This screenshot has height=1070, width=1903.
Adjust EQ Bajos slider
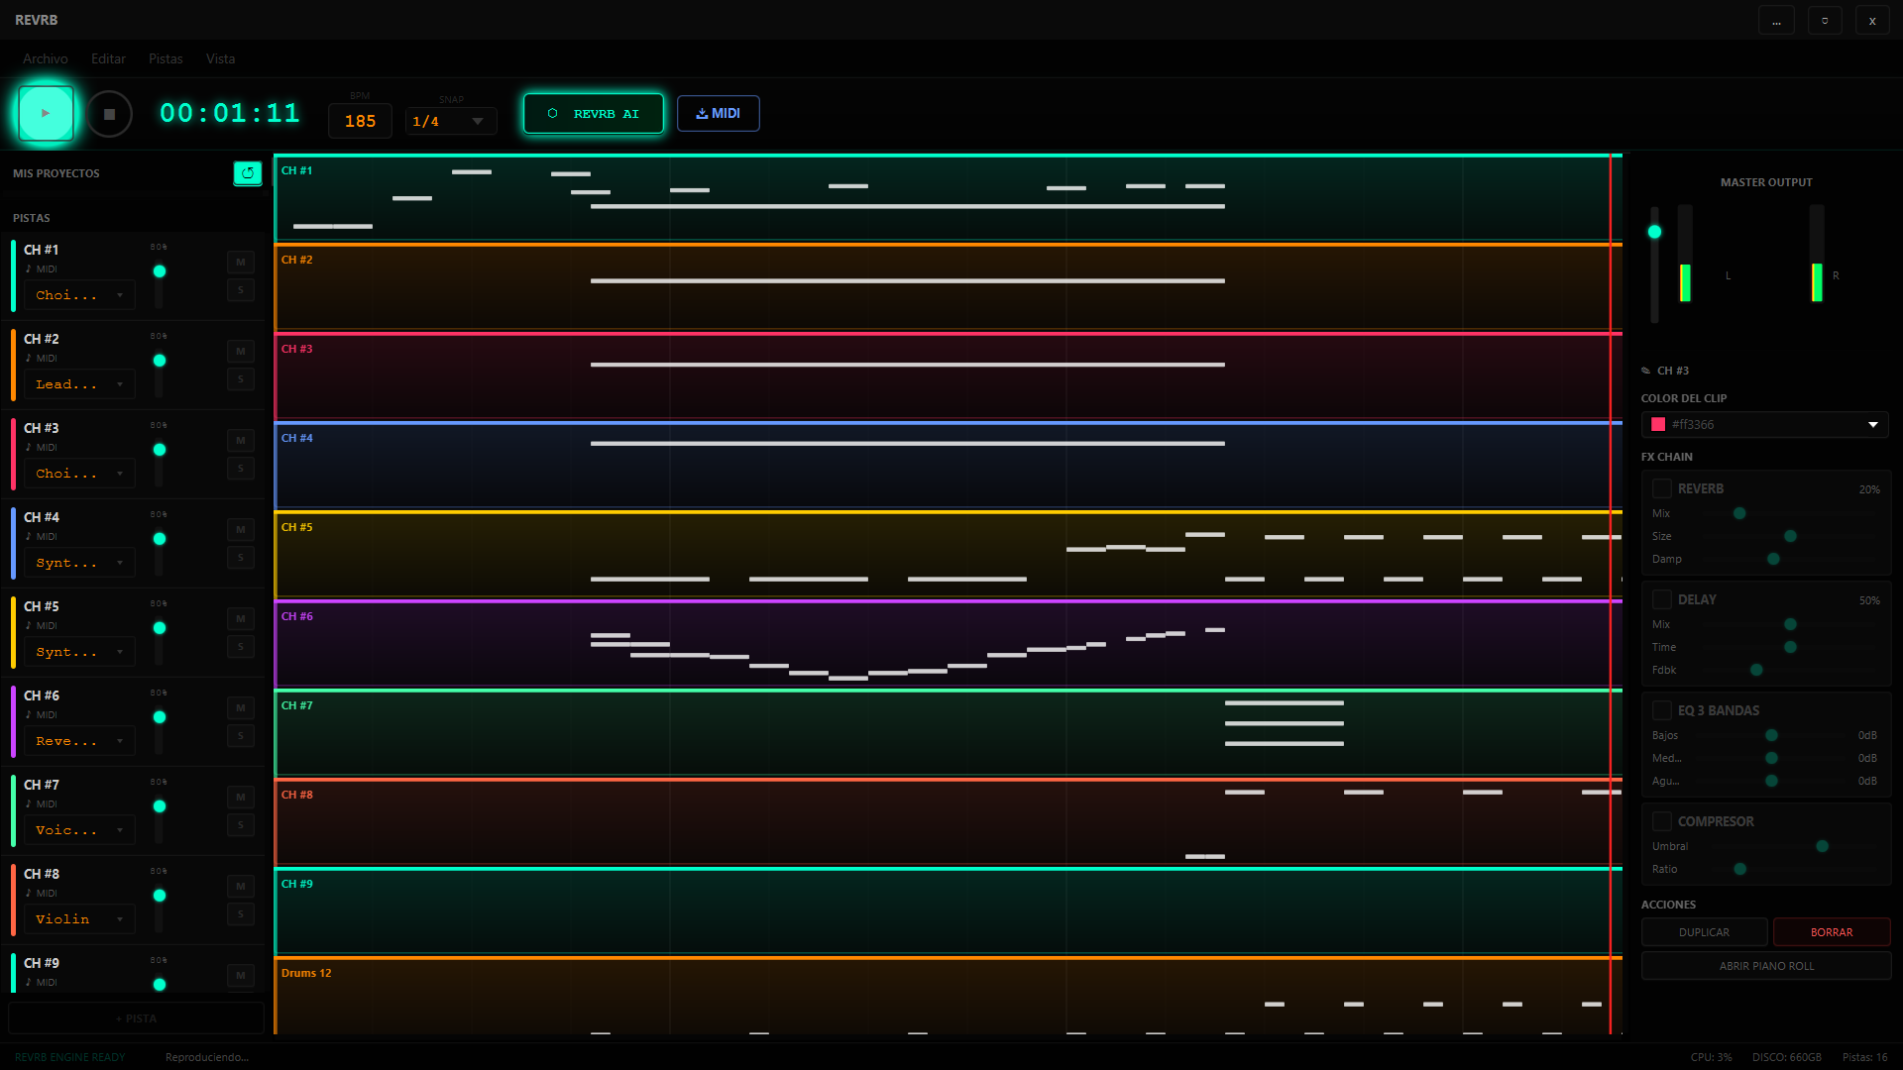[1771, 735]
